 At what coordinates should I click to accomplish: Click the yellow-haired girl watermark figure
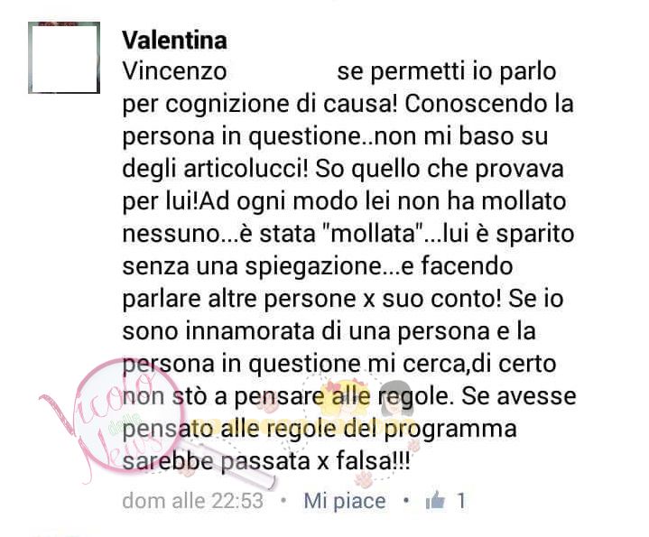point(345,399)
